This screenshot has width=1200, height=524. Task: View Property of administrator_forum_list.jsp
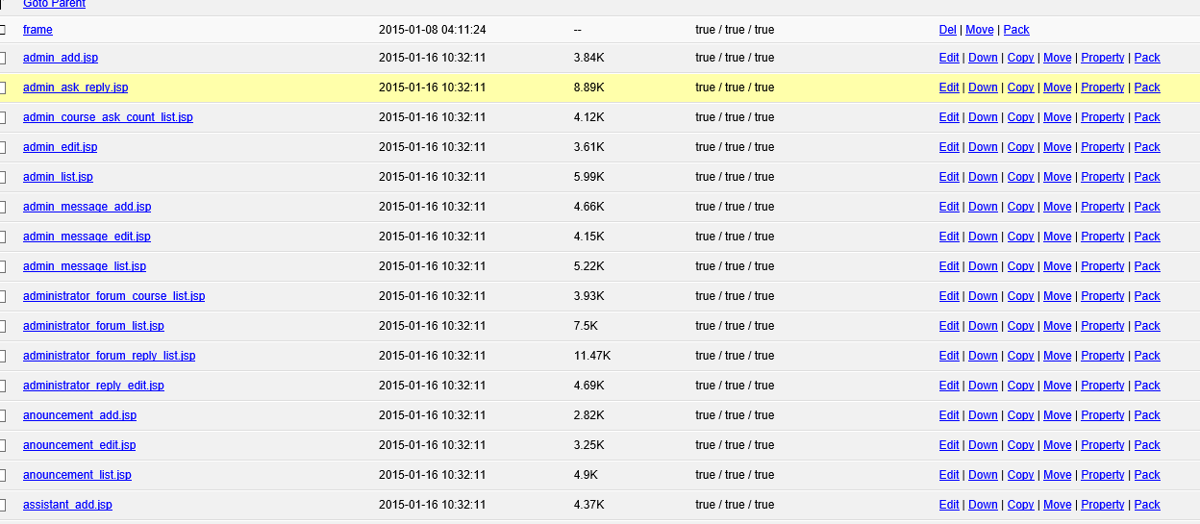(1102, 326)
